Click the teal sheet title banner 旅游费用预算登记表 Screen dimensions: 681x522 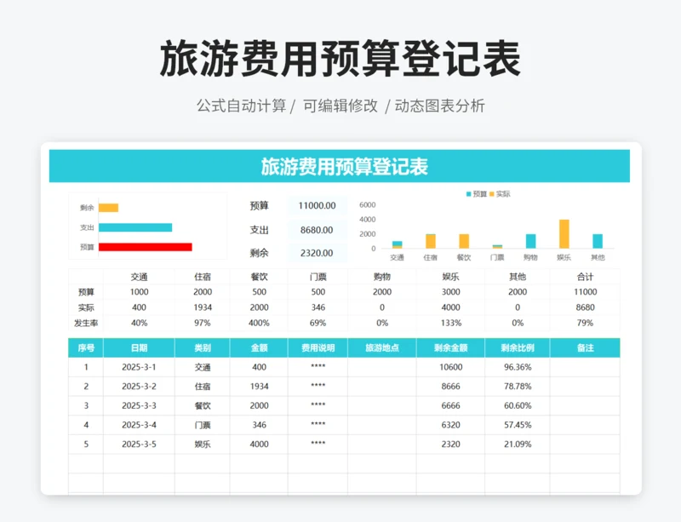pyautogui.click(x=339, y=166)
